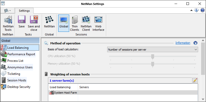Switch to the Settings ribbon tab
The width and height of the screenshot is (206, 102).
(x=24, y=11)
